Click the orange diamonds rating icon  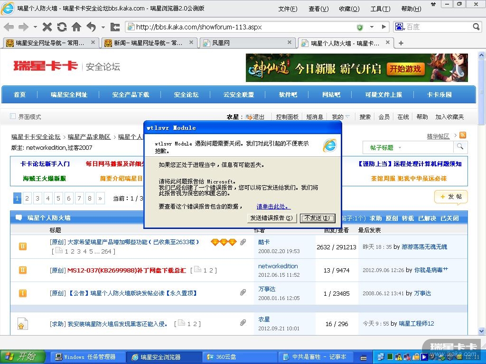coord(224,242)
